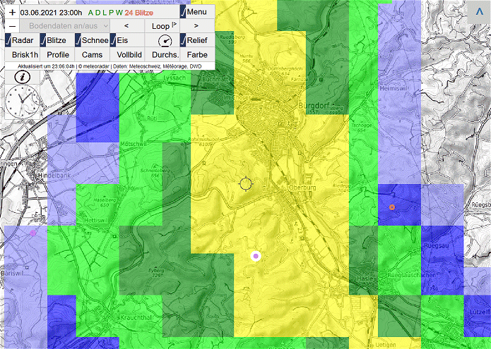Click the orange lightning marker near Rüegsau

coord(391,207)
